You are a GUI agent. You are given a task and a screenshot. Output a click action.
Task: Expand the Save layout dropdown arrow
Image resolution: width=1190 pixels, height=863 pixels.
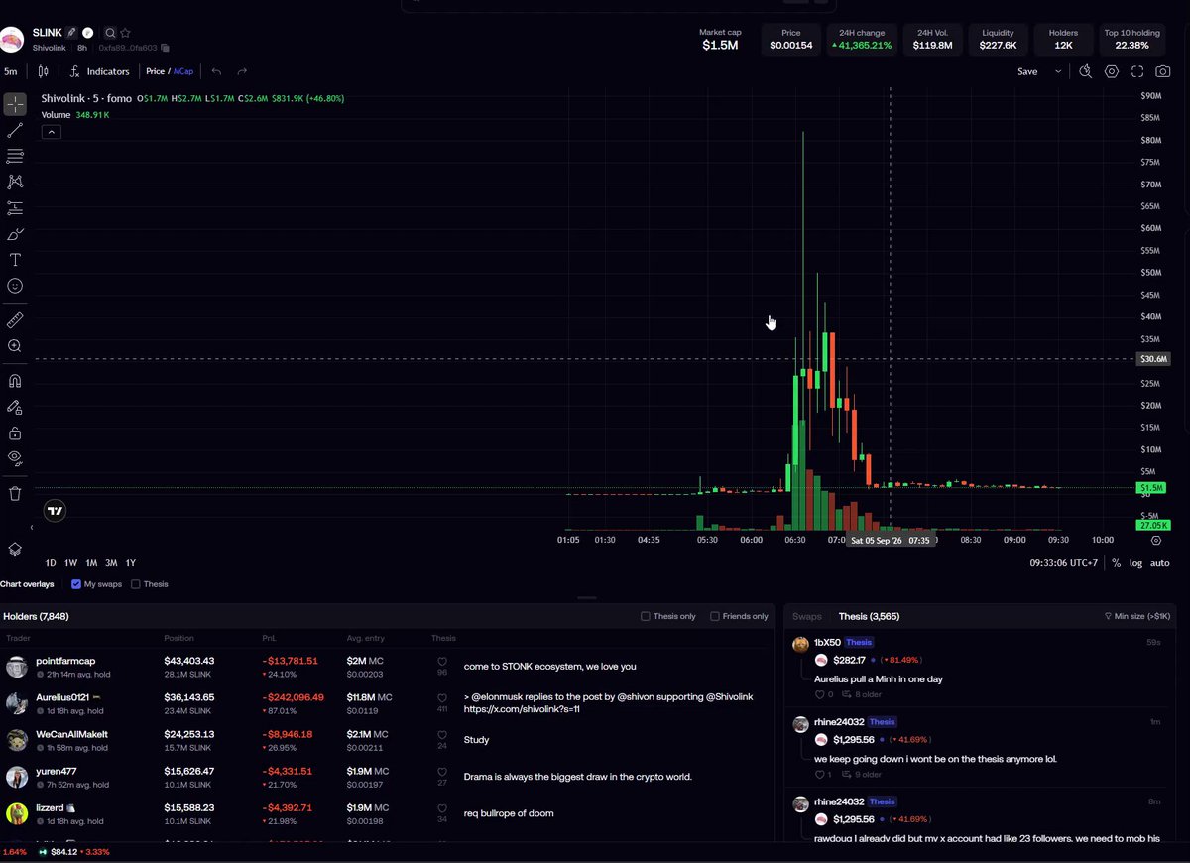[x=1058, y=71]
